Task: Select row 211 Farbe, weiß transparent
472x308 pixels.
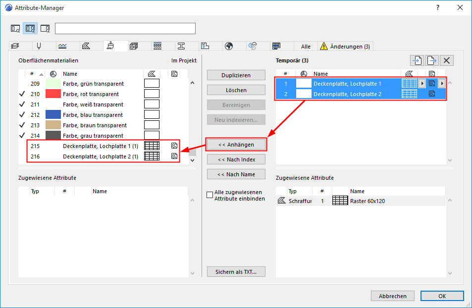Action: coord(103,104)
